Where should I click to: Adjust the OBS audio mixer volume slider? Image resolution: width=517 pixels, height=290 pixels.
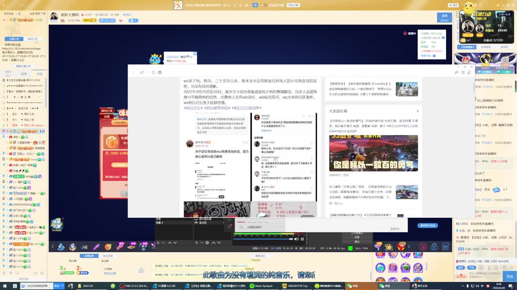pyautogui.click(x=263, y=239)
